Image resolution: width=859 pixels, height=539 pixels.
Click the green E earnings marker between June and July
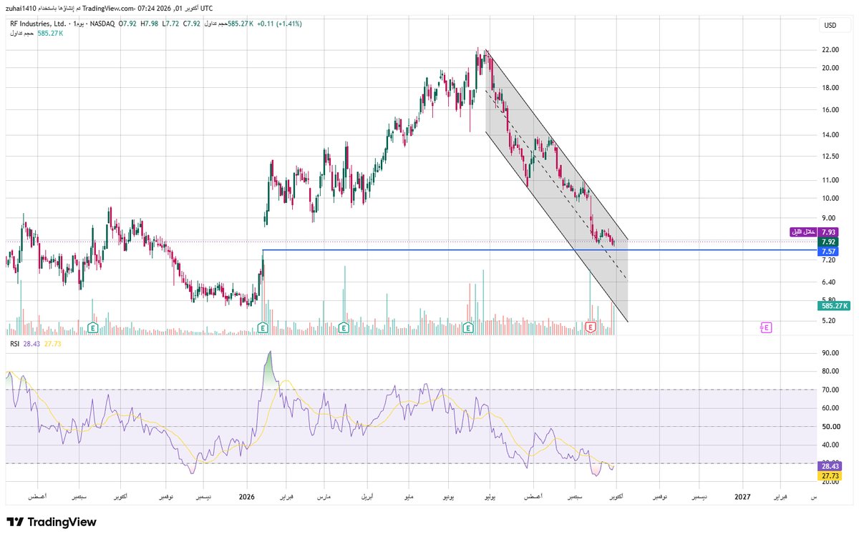pos(468,327)
